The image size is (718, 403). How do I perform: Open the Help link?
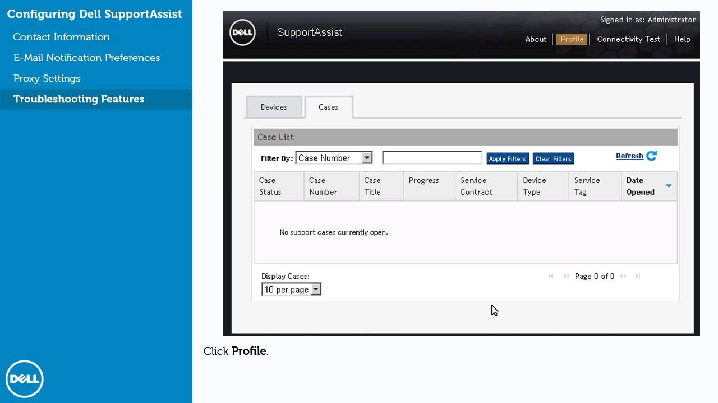click(682, 39)
